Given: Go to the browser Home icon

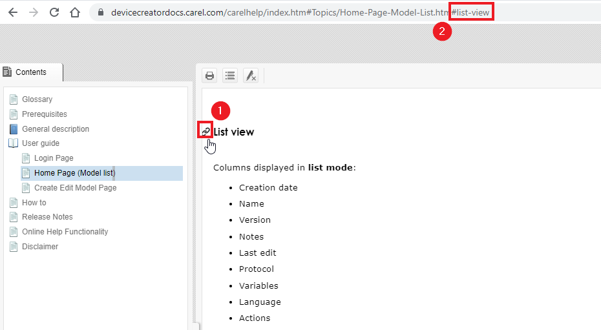Looking at the screenshot, I should [75, 12].
